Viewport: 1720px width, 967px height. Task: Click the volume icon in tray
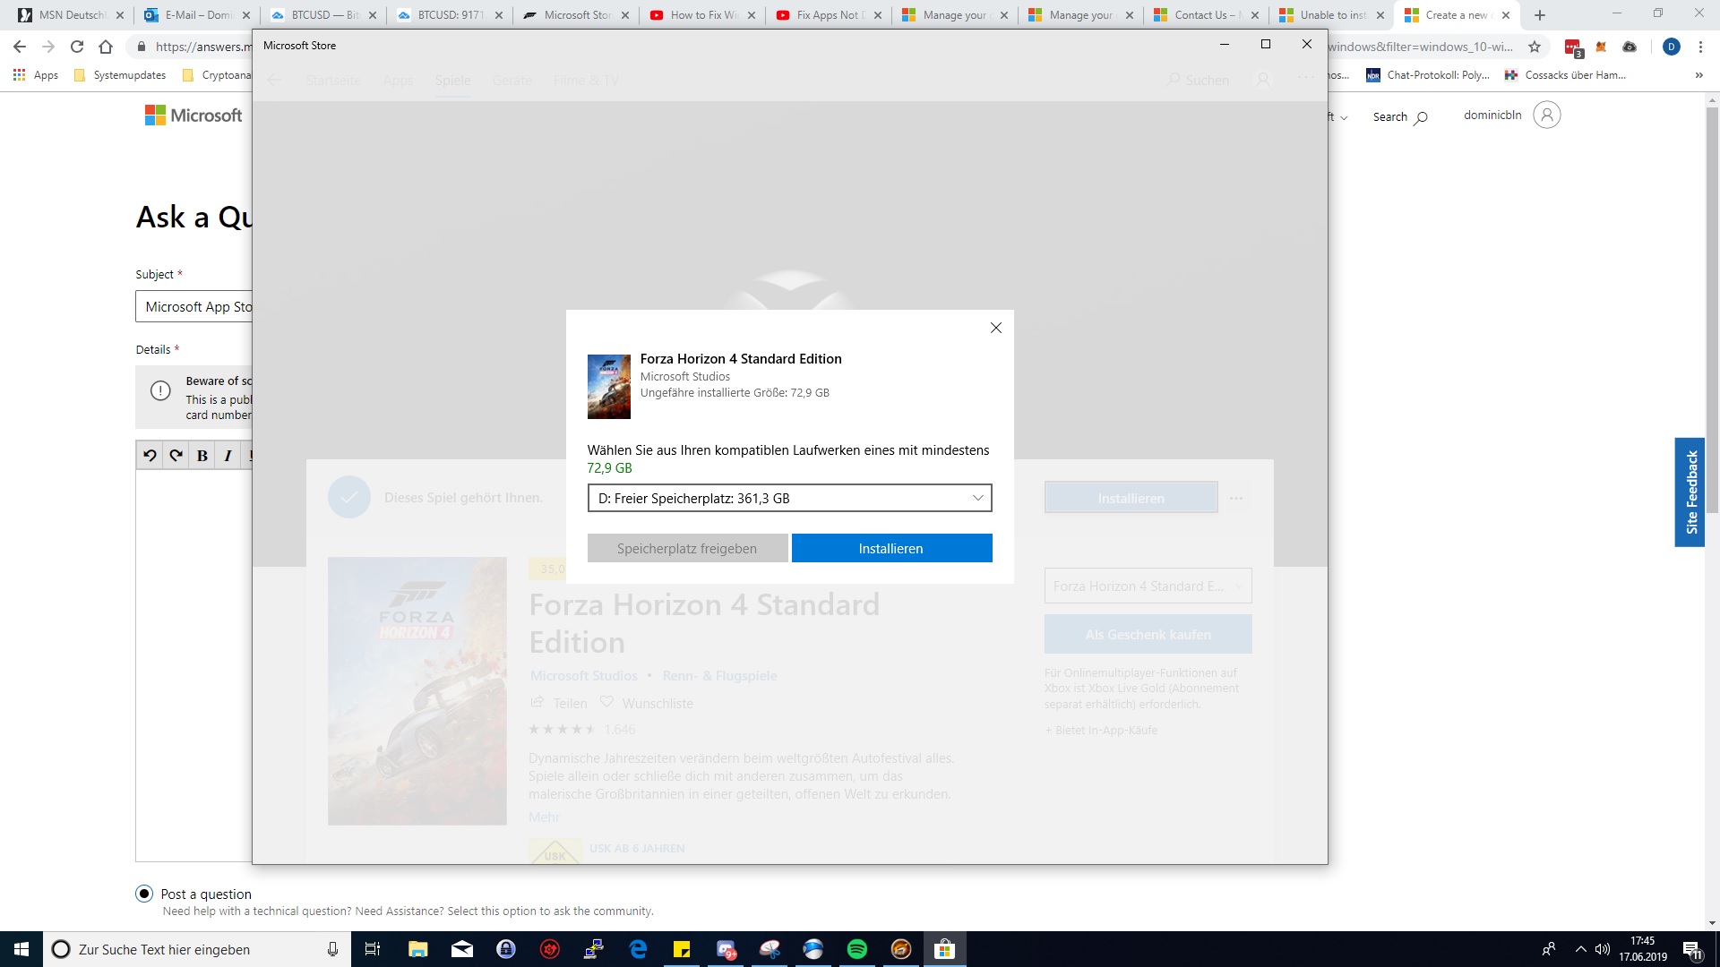(x=1603, y=949)
